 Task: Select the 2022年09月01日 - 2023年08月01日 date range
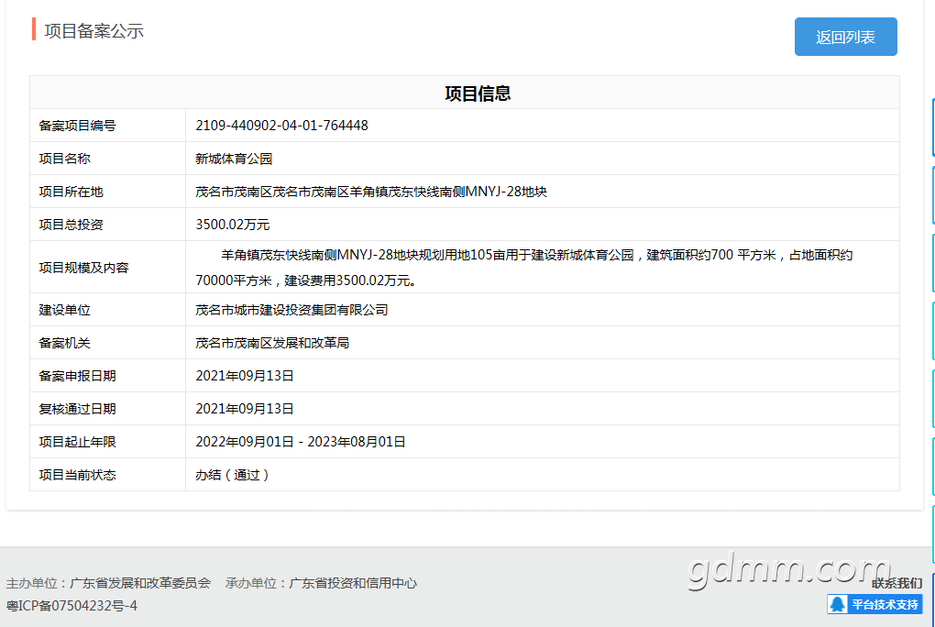[301, 442]
